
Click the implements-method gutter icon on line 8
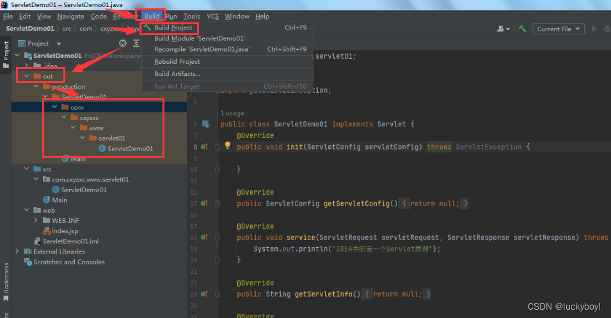pyautogui.click(x=204, y=147)
